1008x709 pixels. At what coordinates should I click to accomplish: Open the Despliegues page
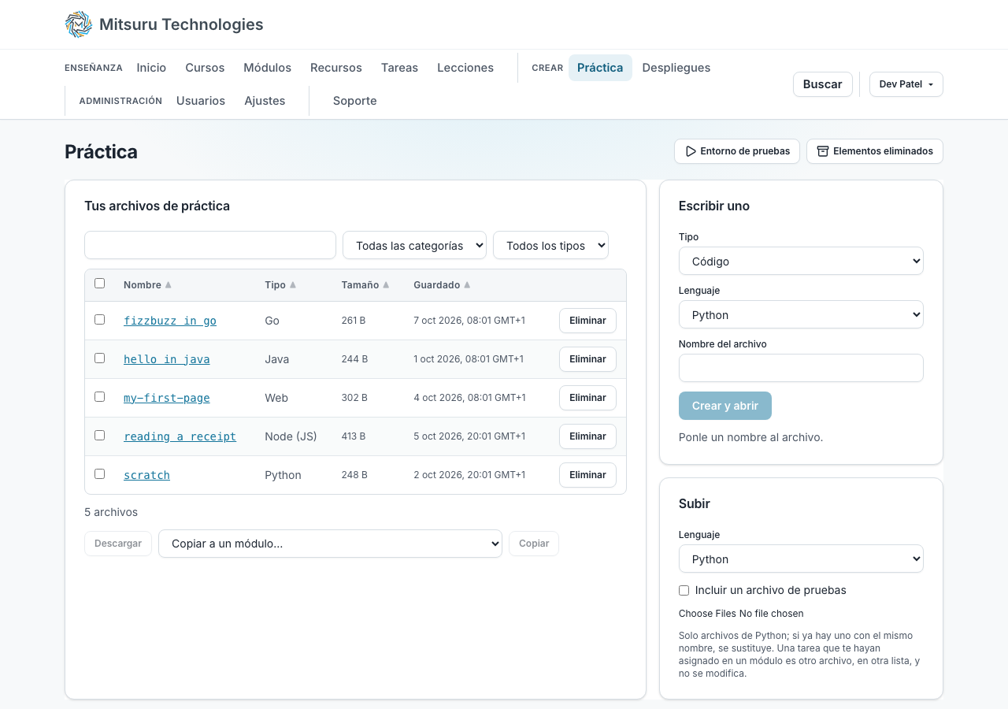[x=676, y=68]
